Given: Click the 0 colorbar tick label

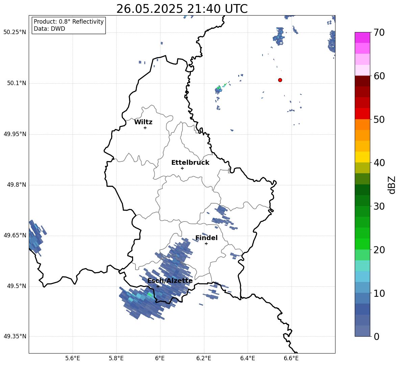Looking at the screenshot, I should [x=376, y=337].
